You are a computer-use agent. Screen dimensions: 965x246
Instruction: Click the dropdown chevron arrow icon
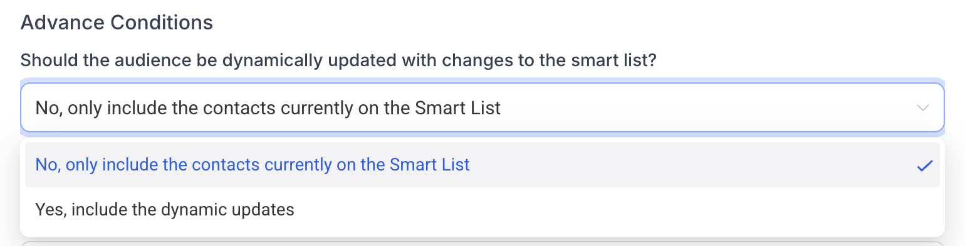pos(922,108)
